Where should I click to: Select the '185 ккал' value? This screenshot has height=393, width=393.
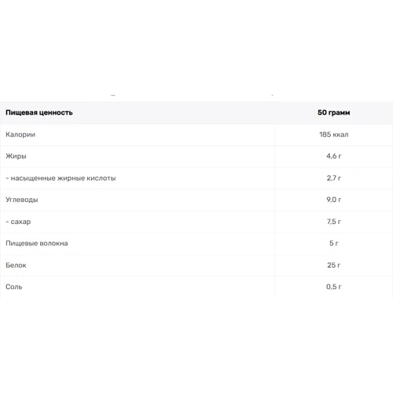click(x=333, y=134)
